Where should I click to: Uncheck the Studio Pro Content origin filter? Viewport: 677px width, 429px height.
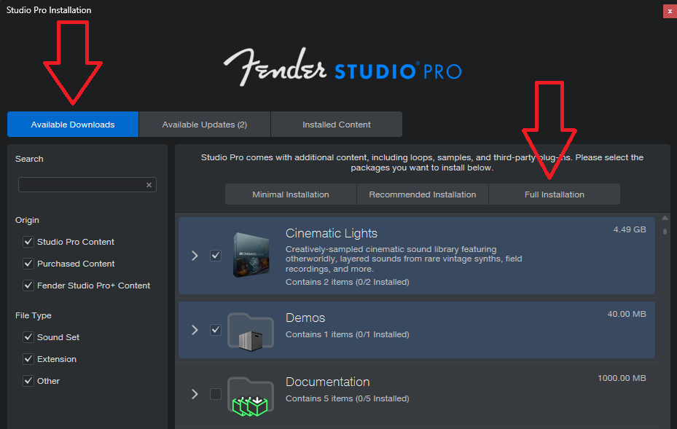[x=28, y=242]
